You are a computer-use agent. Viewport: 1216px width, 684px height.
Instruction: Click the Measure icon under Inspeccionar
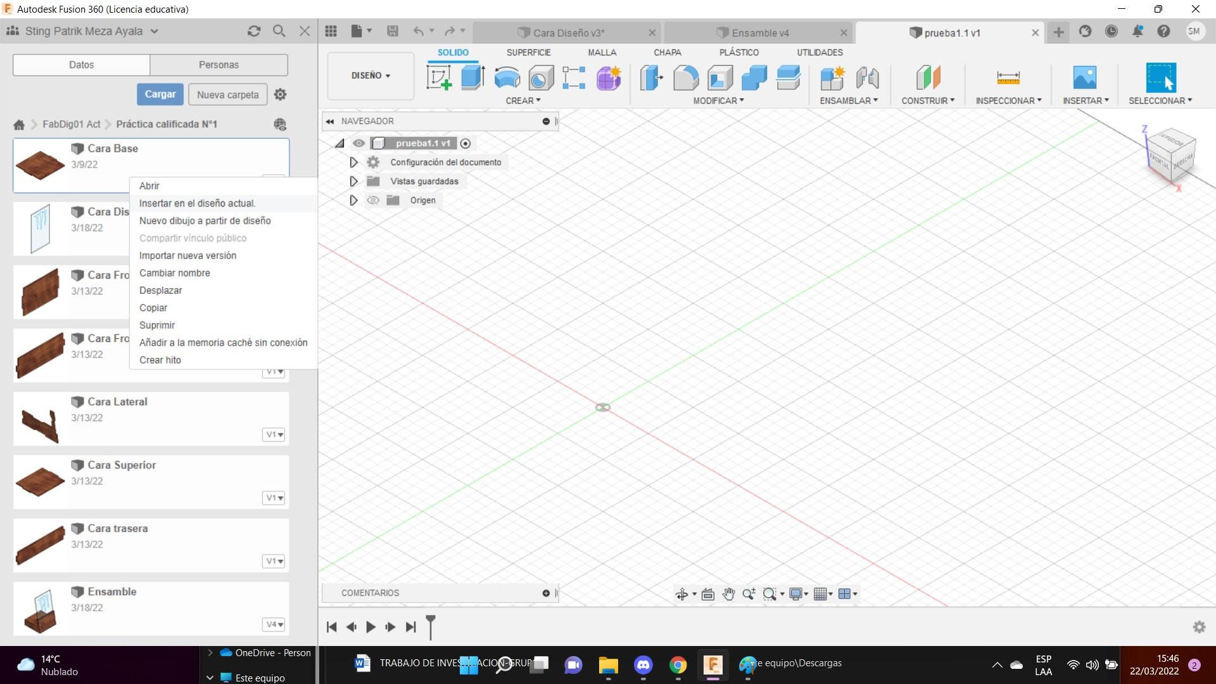pyautogui.click(x=1008, y=78)
